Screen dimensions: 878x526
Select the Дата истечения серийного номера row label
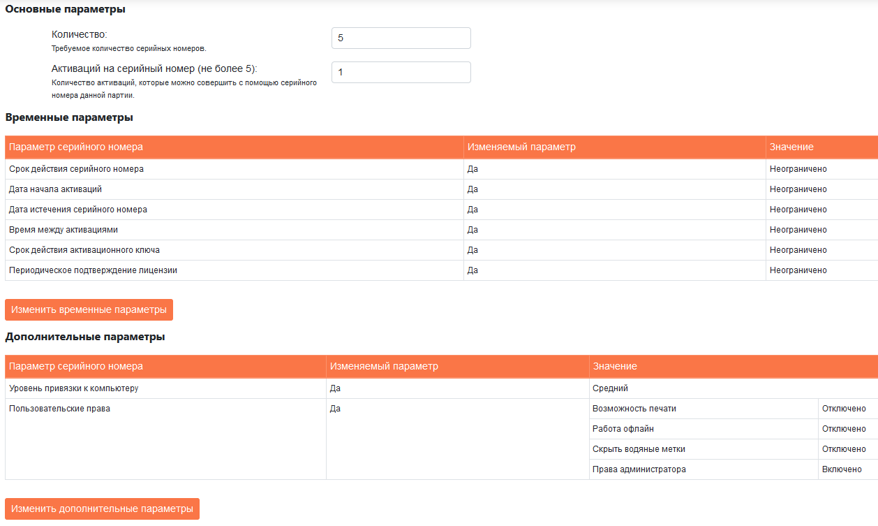click(78, 210)
